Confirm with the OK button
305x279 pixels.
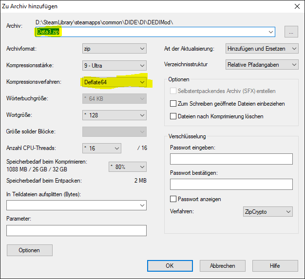pos(170,266)
